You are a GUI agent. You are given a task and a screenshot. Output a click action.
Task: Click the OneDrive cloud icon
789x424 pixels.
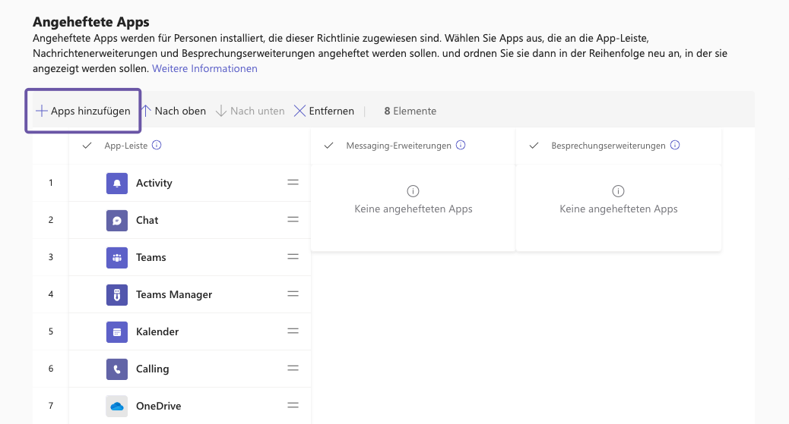coord(117,406)
